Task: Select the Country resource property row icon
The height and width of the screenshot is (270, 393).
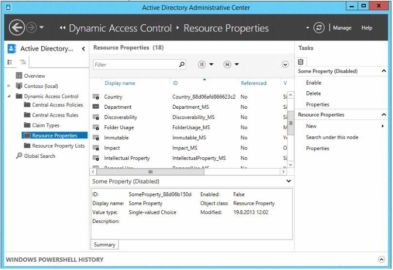Action: [96, 97]
